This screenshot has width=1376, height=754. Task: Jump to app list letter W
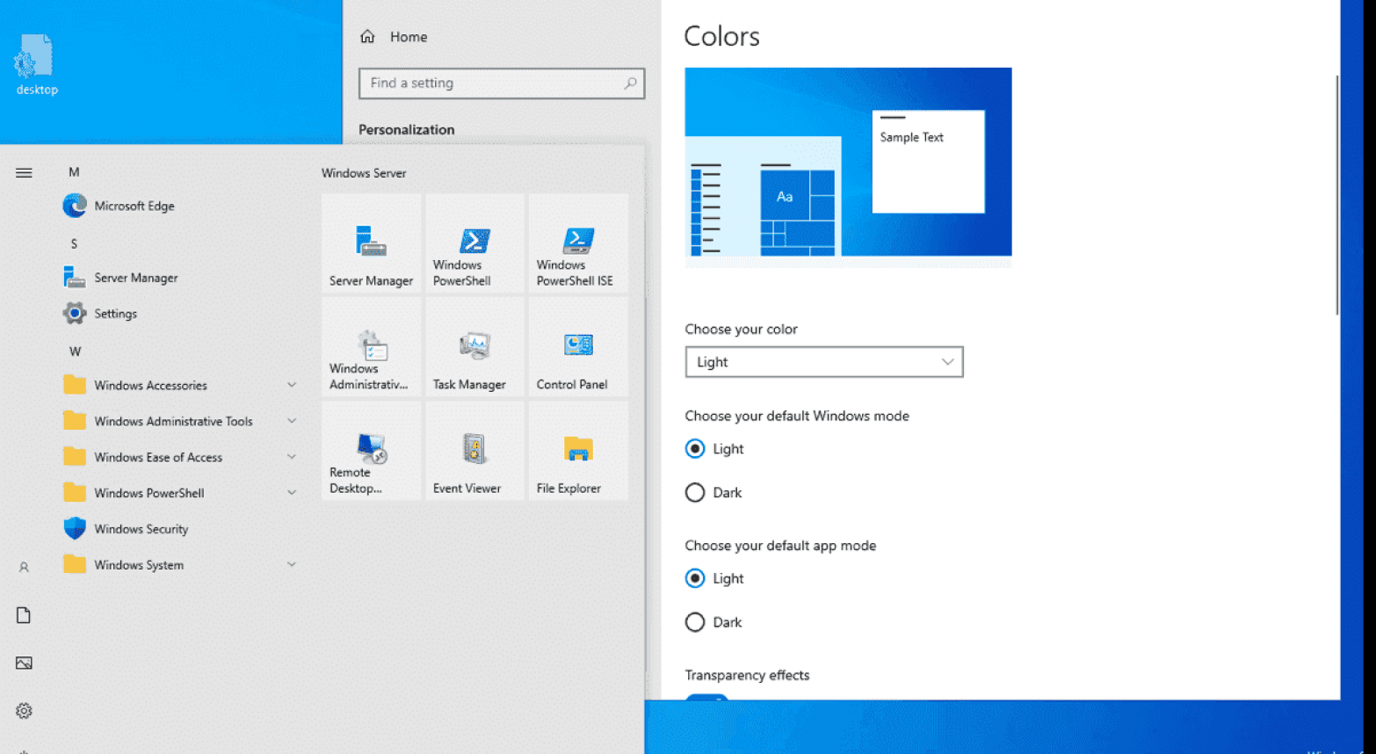[x=75, y=352]
